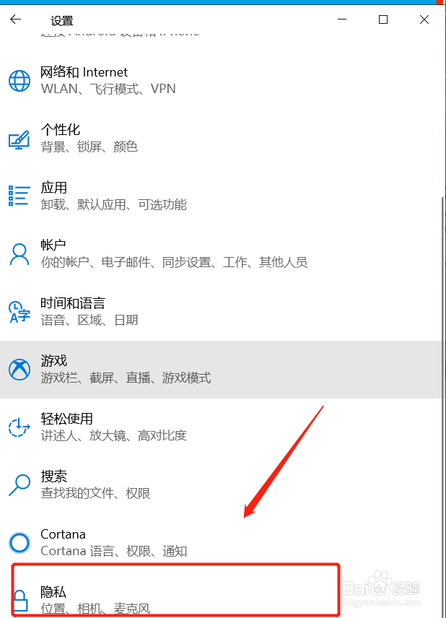
Task: Click the vertical scrollbar thumb
Action: (443, 406)
